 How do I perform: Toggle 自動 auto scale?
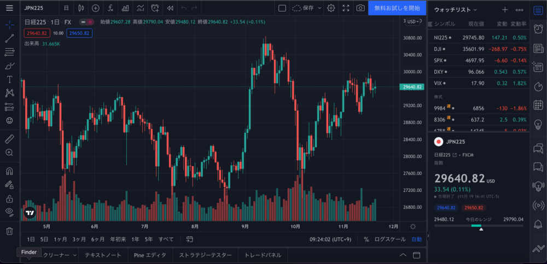point(416,239)
